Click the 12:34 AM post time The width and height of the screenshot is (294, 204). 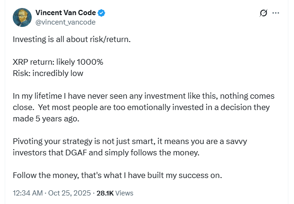coord(28,193)
